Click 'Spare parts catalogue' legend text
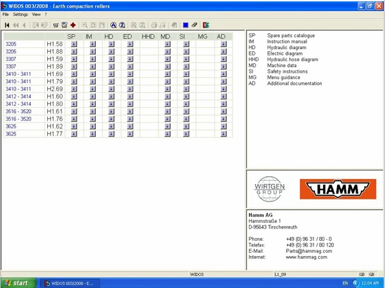The height and width of the screenshot is (288, 385). (x=291, y=36)
